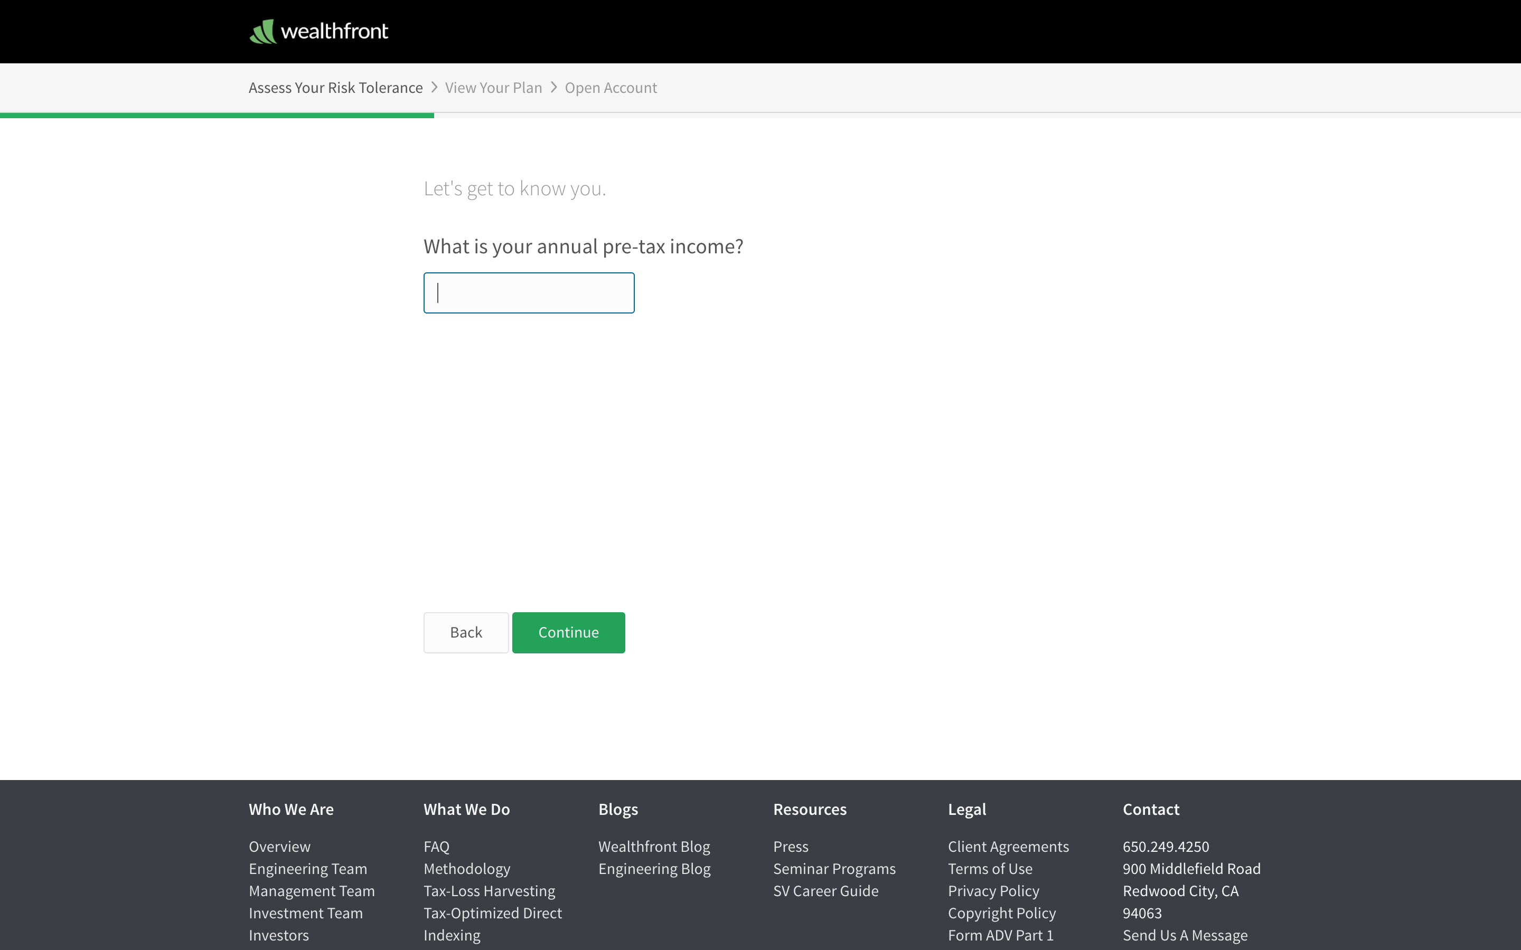Open the SV Career Guide link
This screenshot has height=950, width=1521.
826,891
